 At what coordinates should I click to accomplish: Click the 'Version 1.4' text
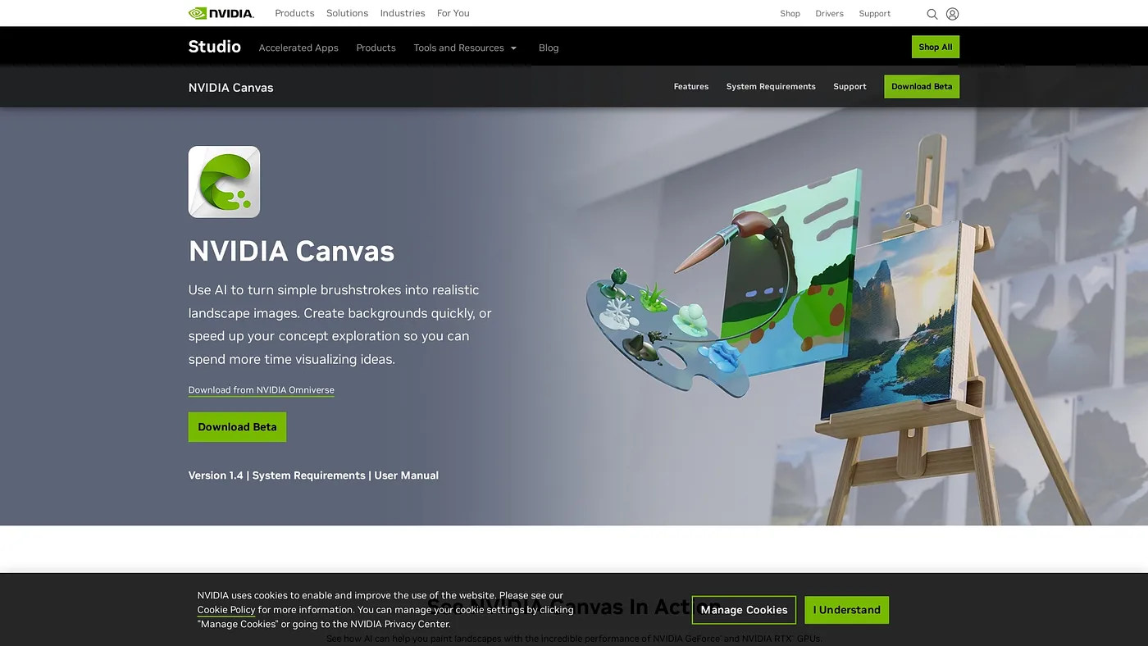[x=216, y=475]
